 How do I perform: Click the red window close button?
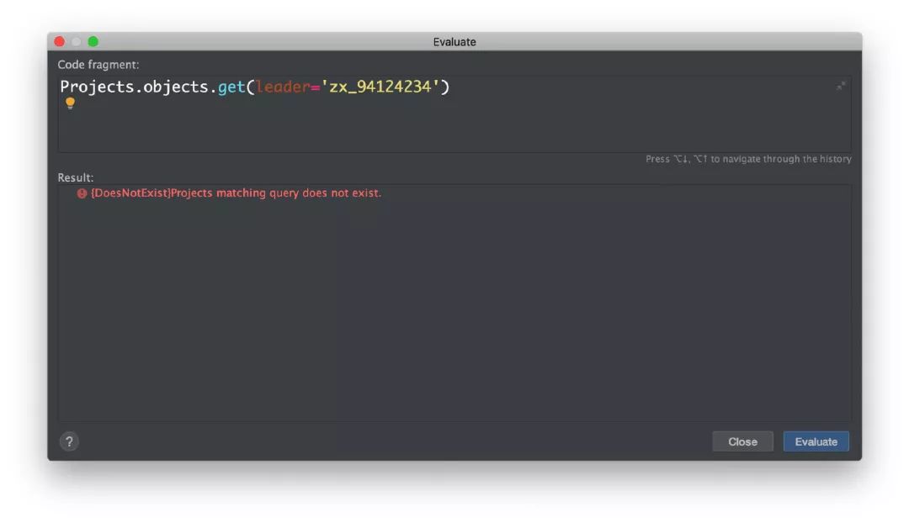coord(60,41)
